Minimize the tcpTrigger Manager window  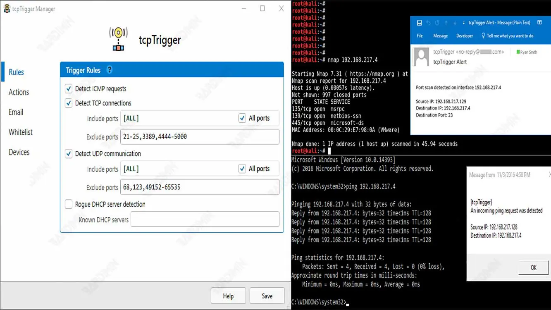tap(243, 8)
